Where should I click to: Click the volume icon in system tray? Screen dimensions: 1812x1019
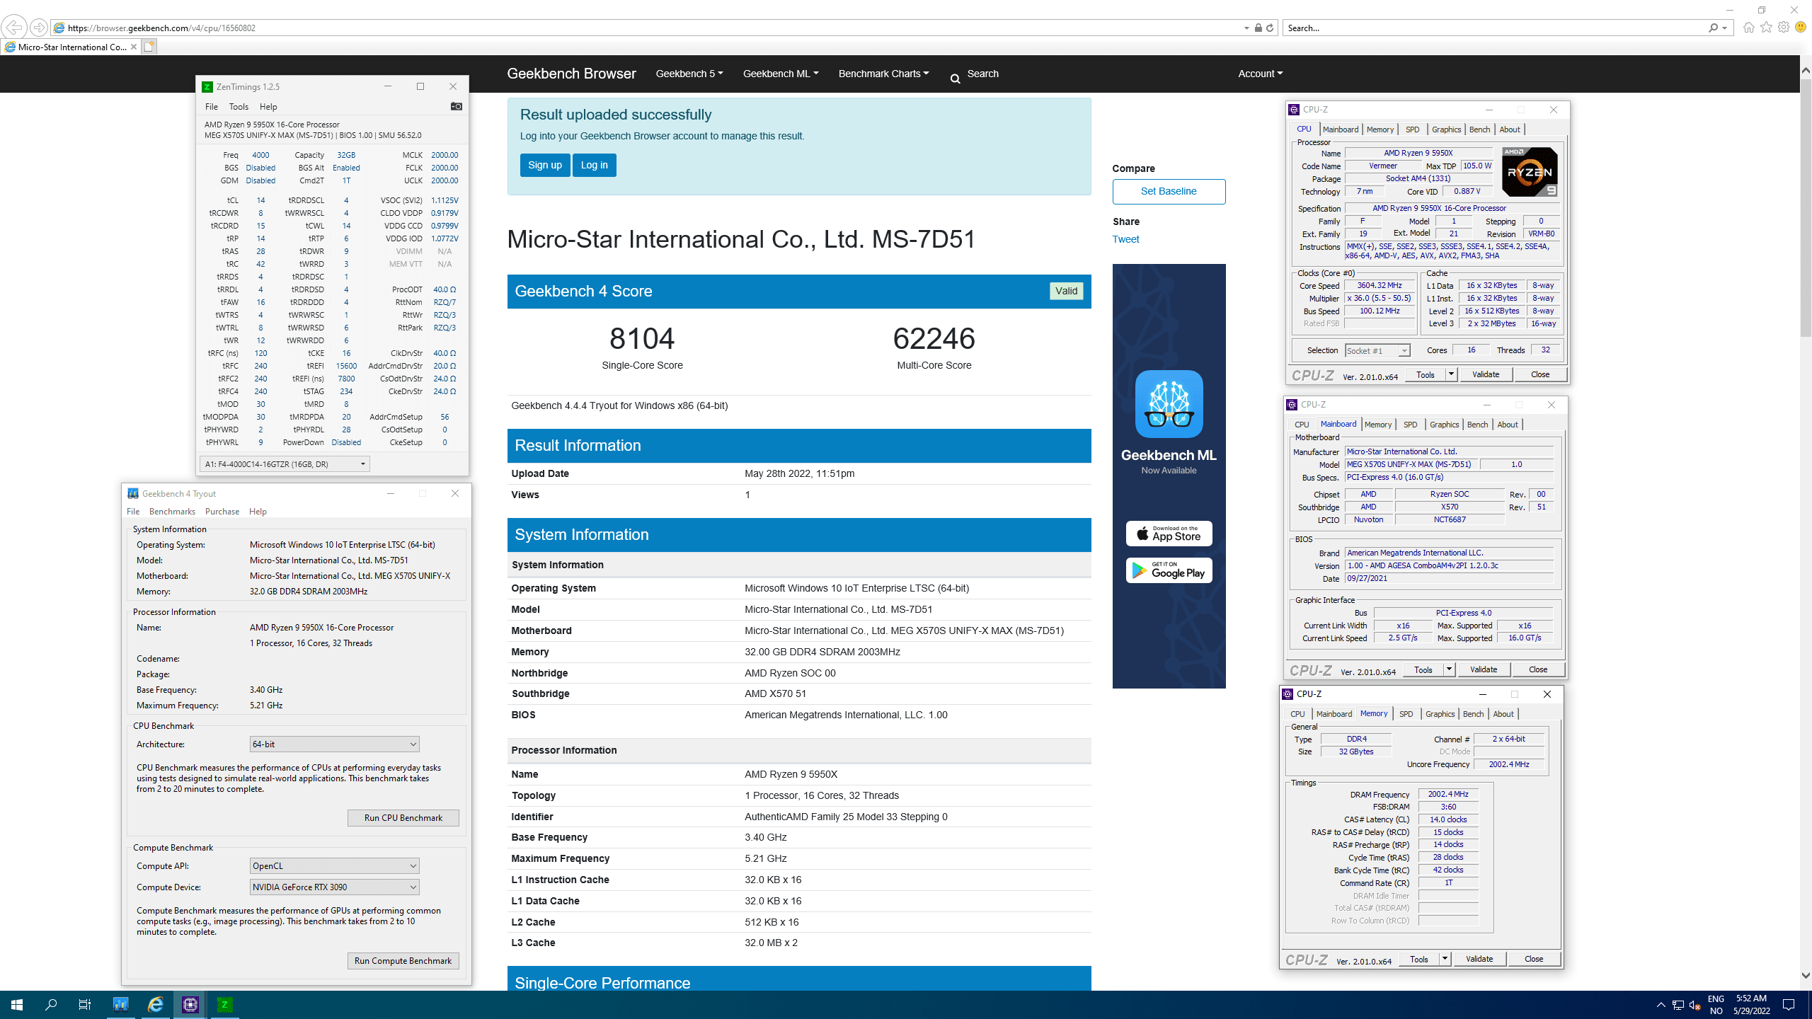tap(1695, 1005)
